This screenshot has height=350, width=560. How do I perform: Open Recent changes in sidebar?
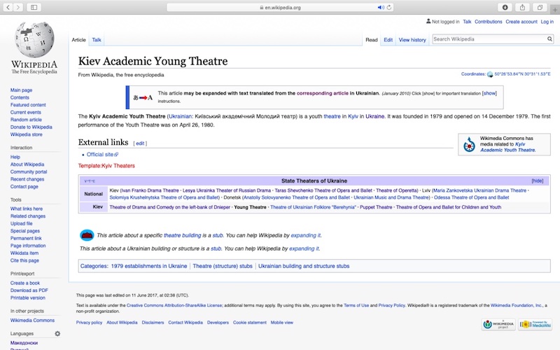pos(27,179)
